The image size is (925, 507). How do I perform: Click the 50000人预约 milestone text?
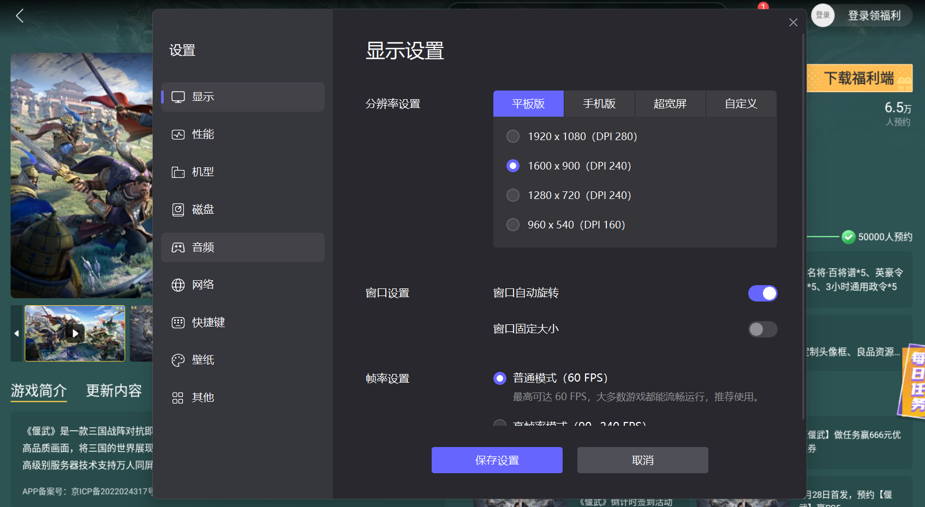885,237
